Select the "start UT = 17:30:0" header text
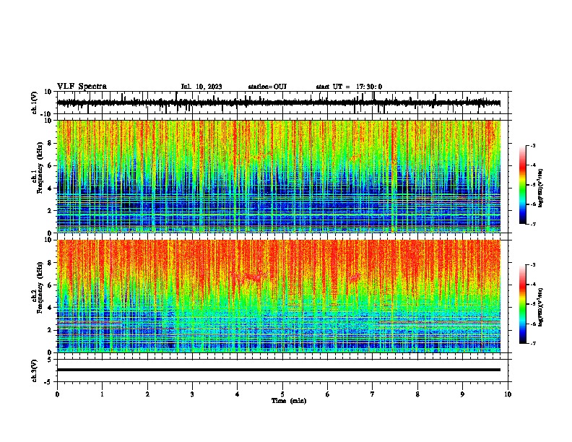Image resolution: width=572 pixels, height=442 pixels. (x=349, y=87)
